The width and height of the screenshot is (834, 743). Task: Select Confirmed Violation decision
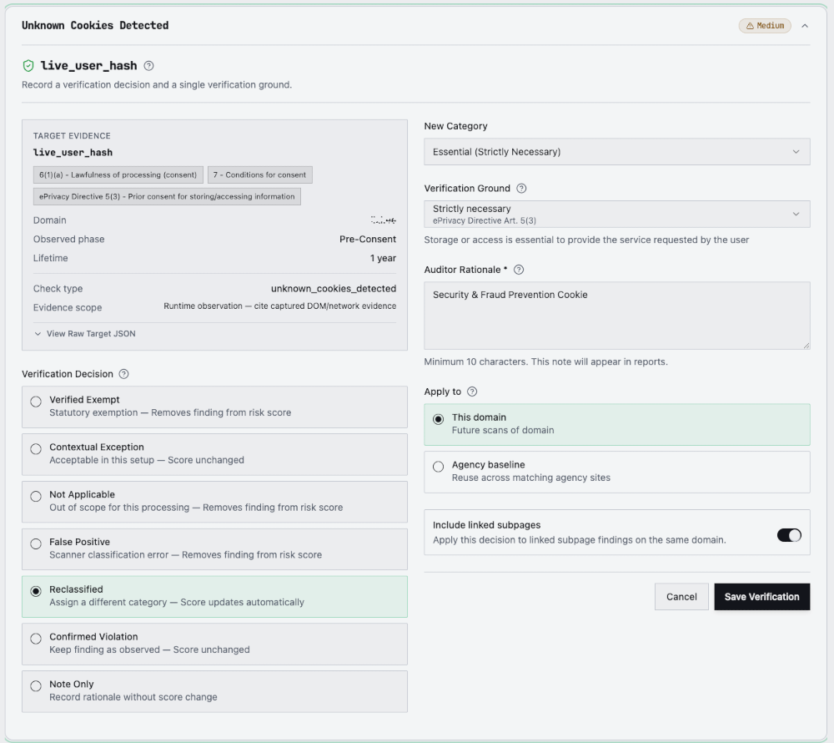coord(214,644)
